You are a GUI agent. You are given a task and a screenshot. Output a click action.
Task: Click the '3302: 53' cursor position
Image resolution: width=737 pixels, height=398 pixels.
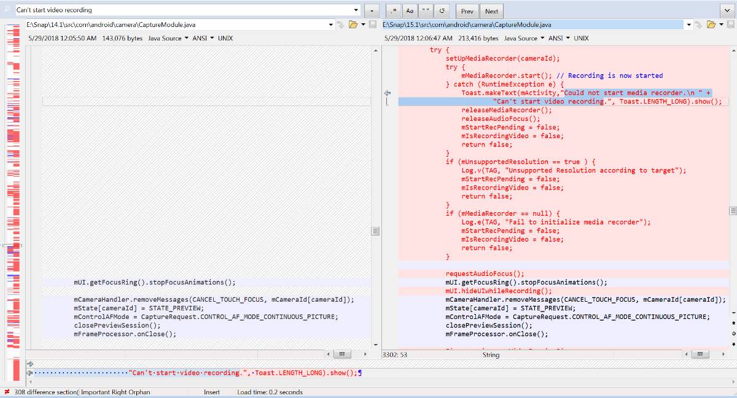click(x=395, y=354)
